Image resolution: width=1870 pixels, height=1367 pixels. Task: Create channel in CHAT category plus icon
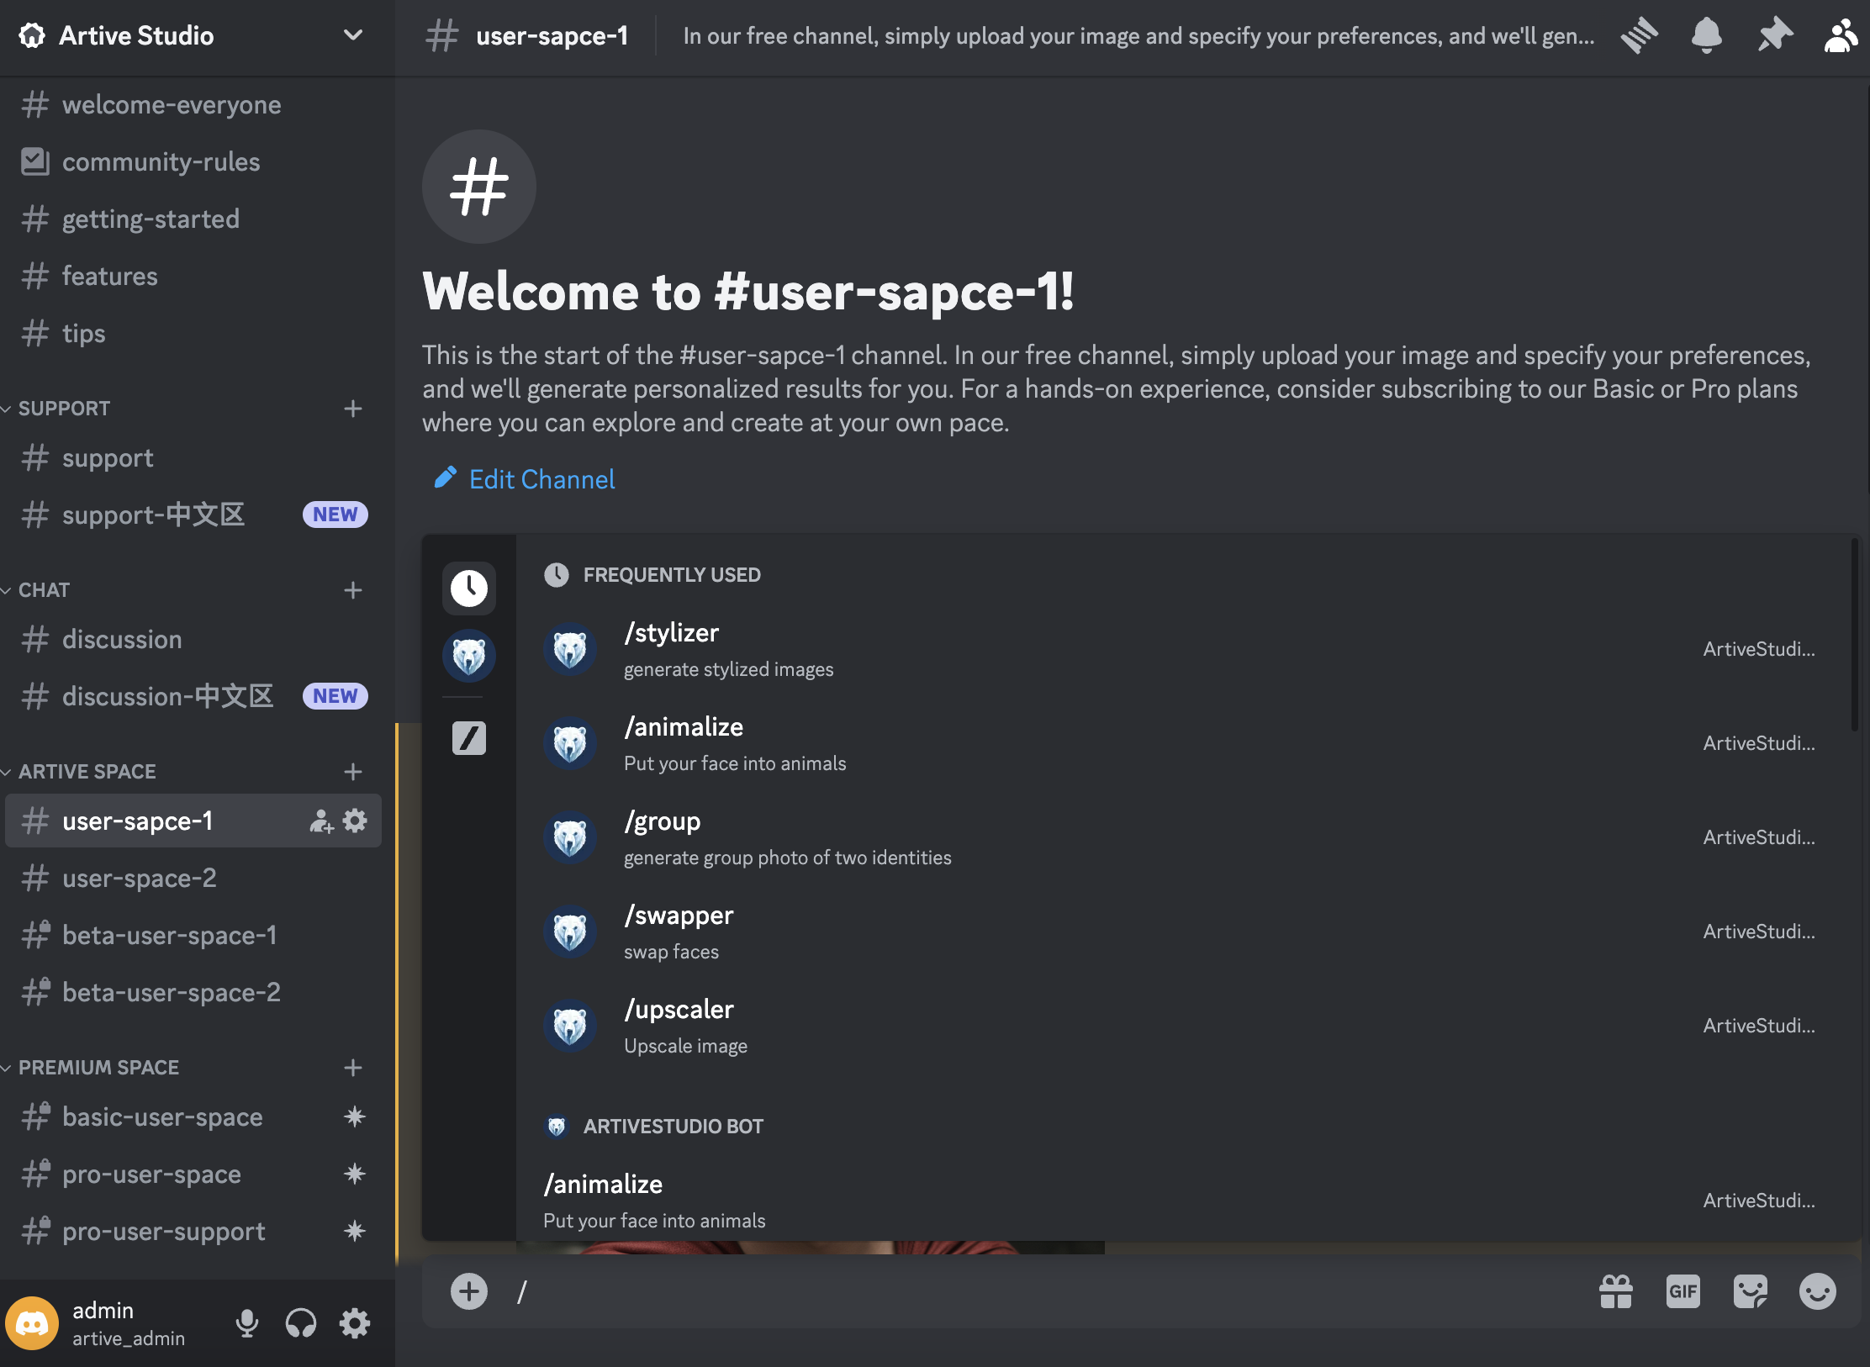tap(353, 590)
